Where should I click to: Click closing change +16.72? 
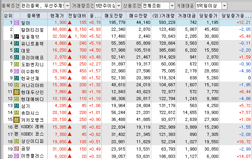244,142
